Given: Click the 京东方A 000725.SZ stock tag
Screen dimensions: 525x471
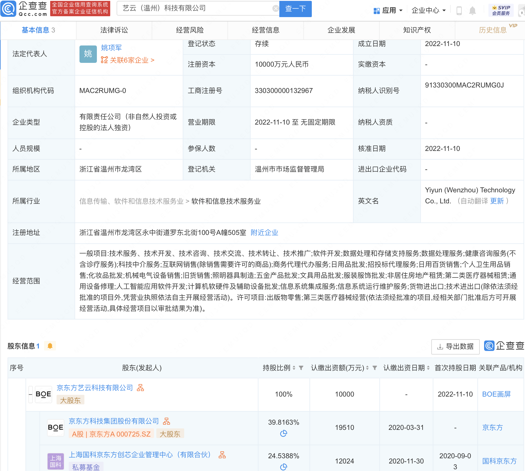Looking at the screenshot, I should tap(111, 434).
